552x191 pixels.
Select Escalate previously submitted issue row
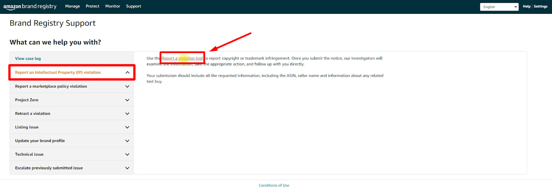[x=72, y=168]
